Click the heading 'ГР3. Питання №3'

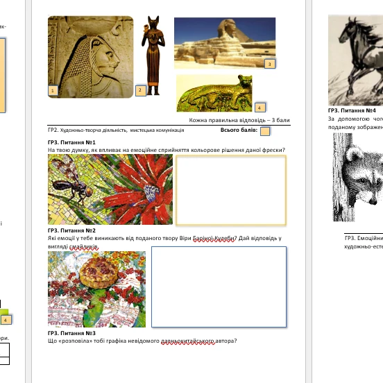click(x=71, y=333)
